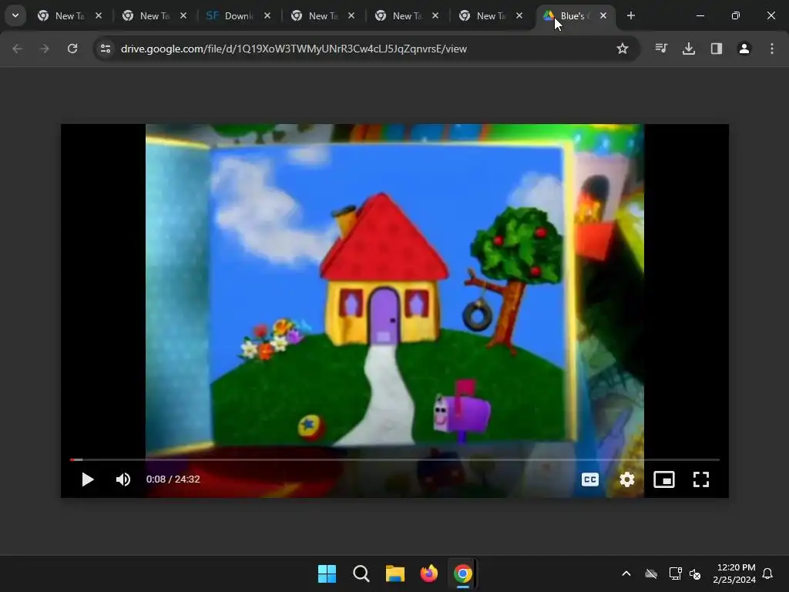The width and height of the screenshot is (789, 592).
Task: Open the Chrome profile menu
Action: click(x=744, y=49)
